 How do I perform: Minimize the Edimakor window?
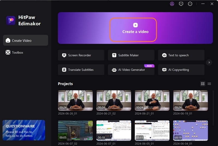203,4
